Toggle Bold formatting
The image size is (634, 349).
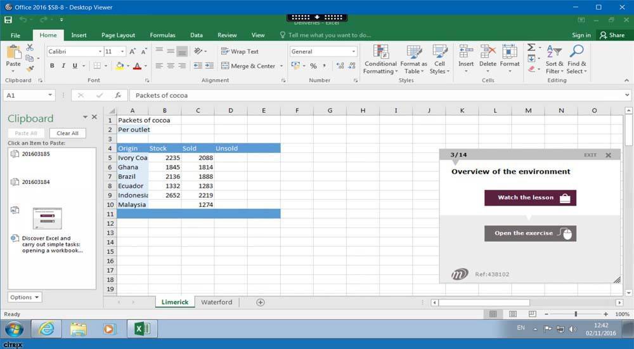(x=52, y=66)
